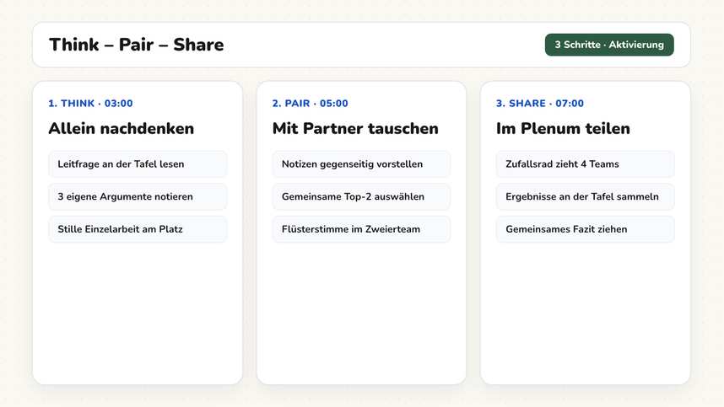Select the 'Think – Pair – Share' title

137,45
